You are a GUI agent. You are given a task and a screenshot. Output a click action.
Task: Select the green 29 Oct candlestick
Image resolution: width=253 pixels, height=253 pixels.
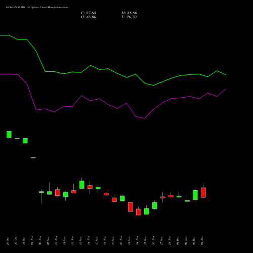click(x=9, y=135)
